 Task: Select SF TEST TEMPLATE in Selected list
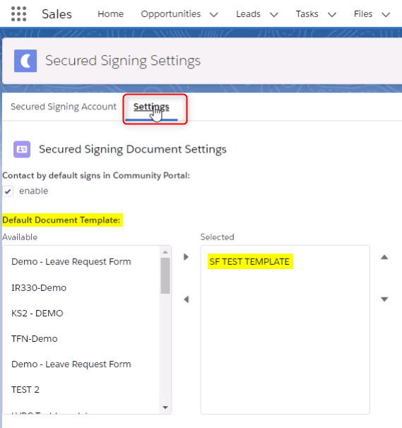coord(249,261)
